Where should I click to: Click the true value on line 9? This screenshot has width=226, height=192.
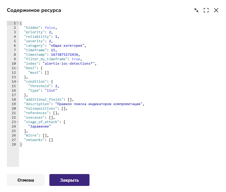pos(76,59)
